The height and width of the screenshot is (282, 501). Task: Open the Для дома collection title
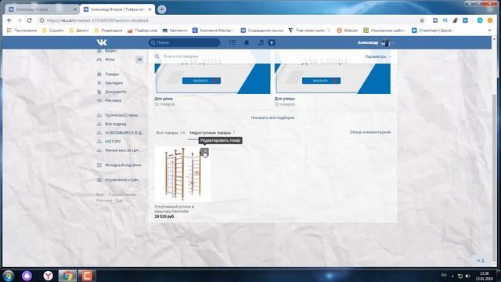(x=164, y=99)
